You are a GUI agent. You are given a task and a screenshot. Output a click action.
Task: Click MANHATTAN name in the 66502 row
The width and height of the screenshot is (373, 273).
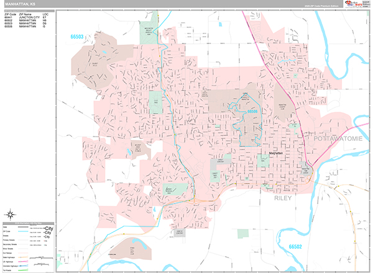coord(27,20)
